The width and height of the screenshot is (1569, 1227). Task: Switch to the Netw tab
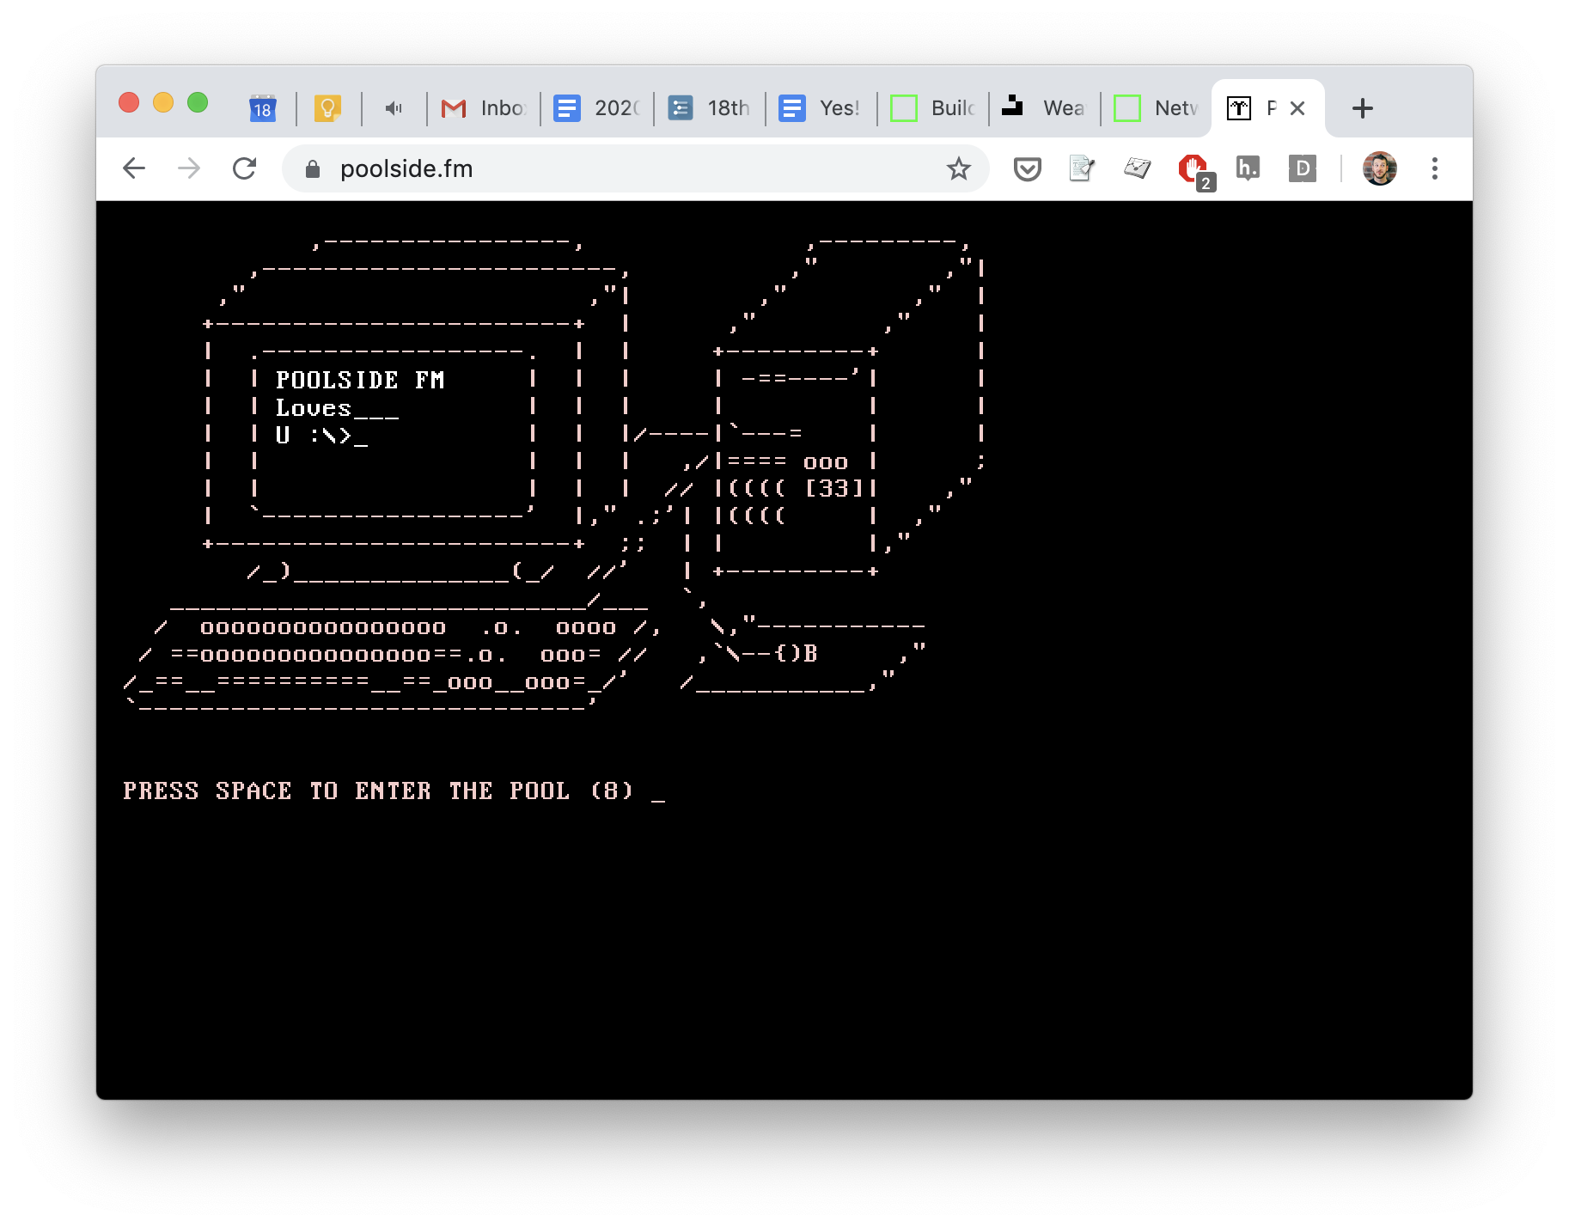tap(1156, 108)
